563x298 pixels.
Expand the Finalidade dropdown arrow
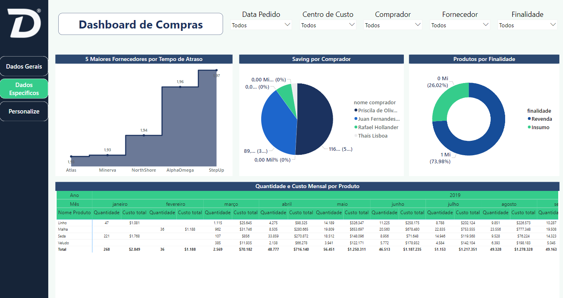[x=553, y=25]
